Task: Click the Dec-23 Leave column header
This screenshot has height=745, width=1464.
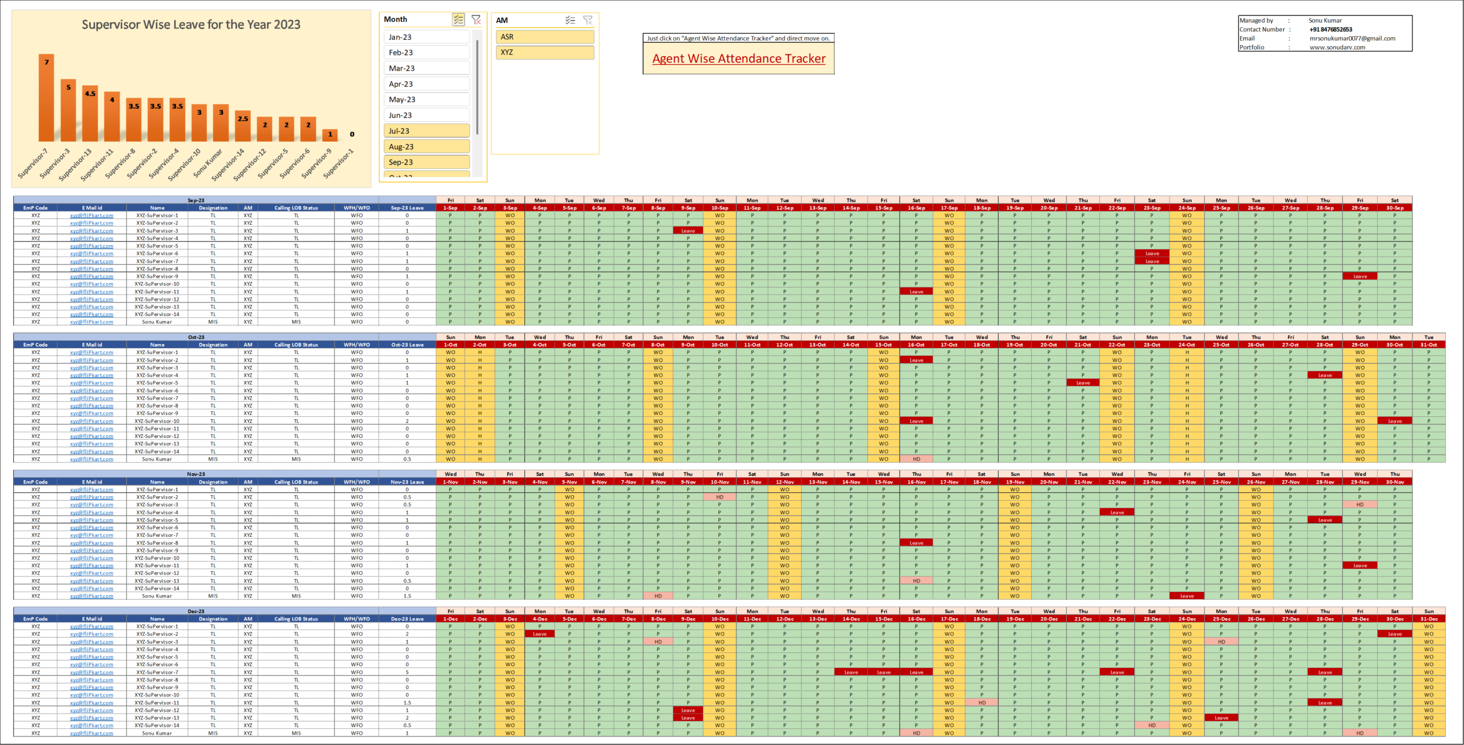Action: (x=407, y=619)
